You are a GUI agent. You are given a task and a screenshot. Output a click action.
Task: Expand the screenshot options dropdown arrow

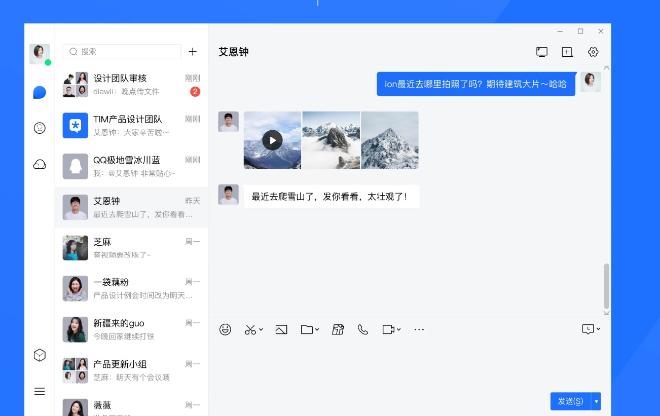click(261, 329)
